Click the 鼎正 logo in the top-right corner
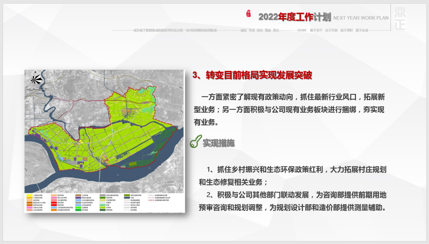 click(398, 17)
